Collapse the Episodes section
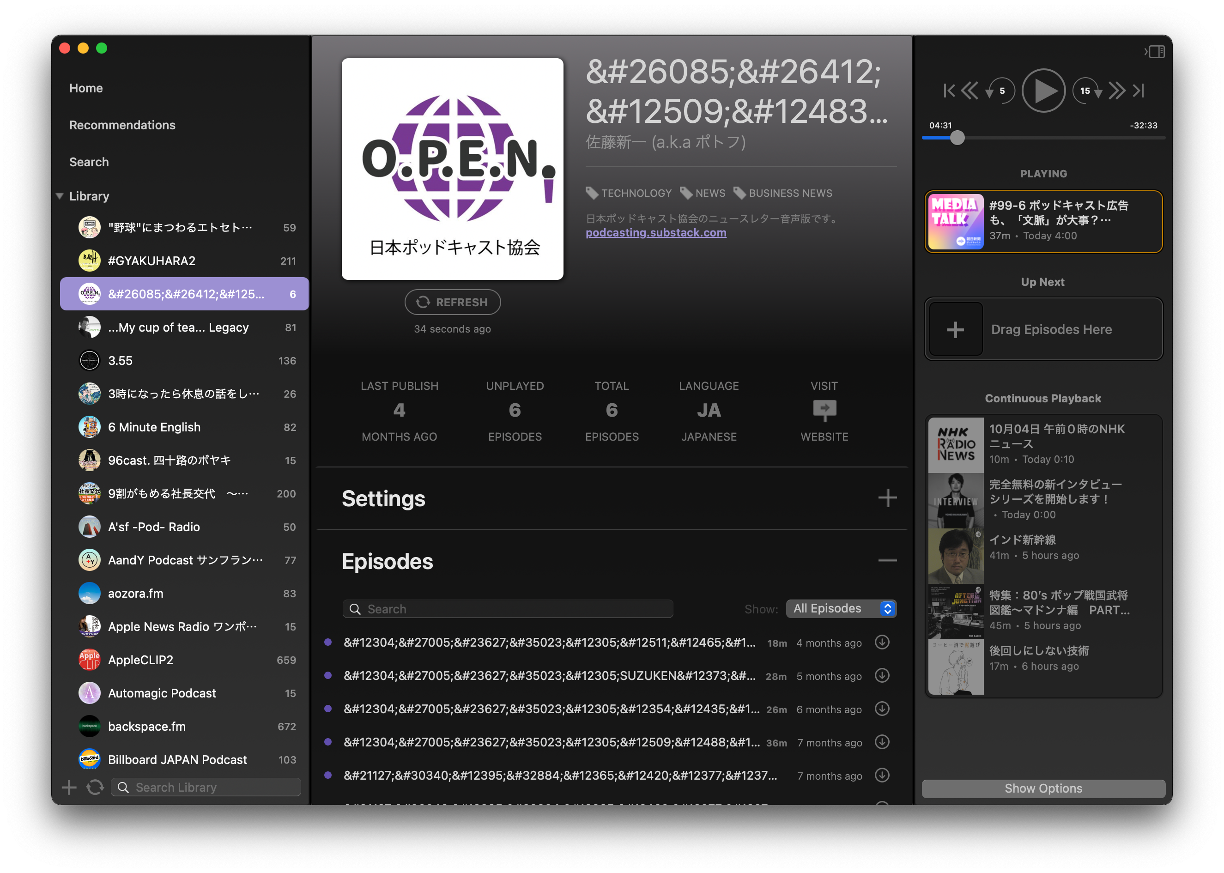This screenshot has height=873, width=1224. [887, 561]
